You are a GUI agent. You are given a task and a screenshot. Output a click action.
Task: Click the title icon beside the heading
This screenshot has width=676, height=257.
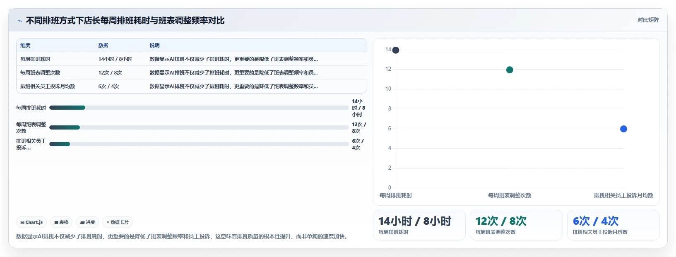[19, 21]
